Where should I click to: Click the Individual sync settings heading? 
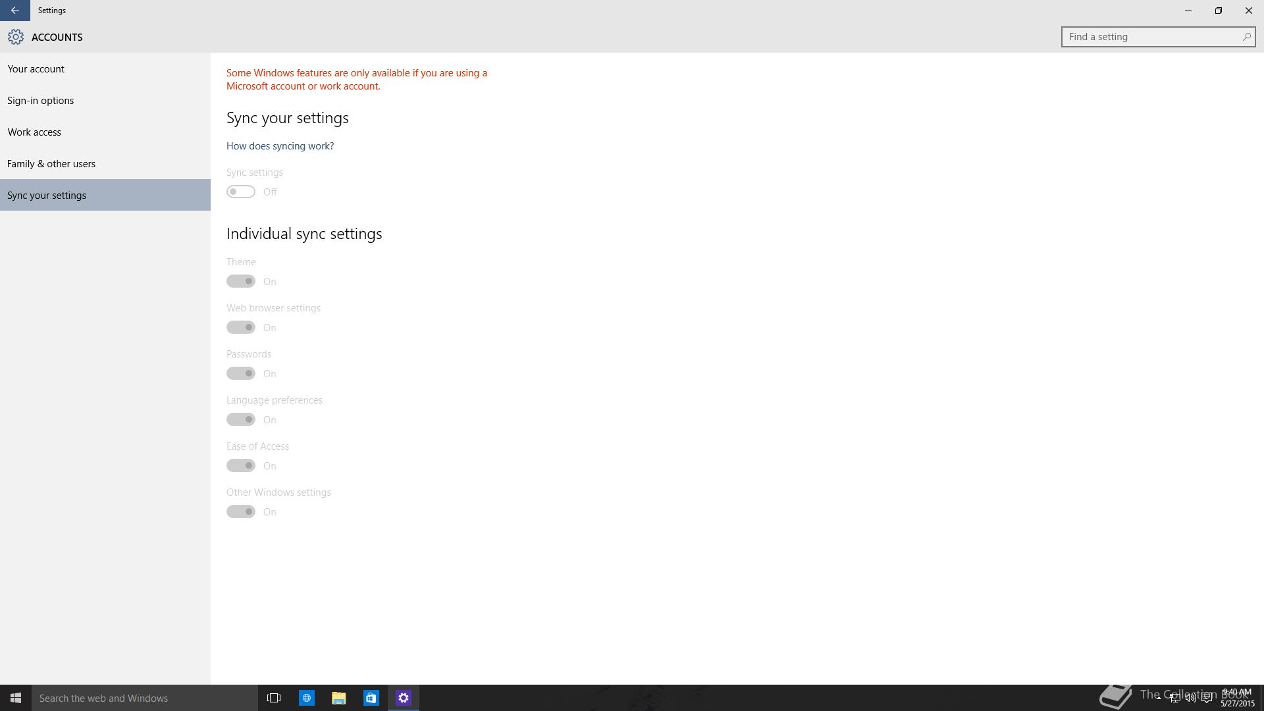304,234
